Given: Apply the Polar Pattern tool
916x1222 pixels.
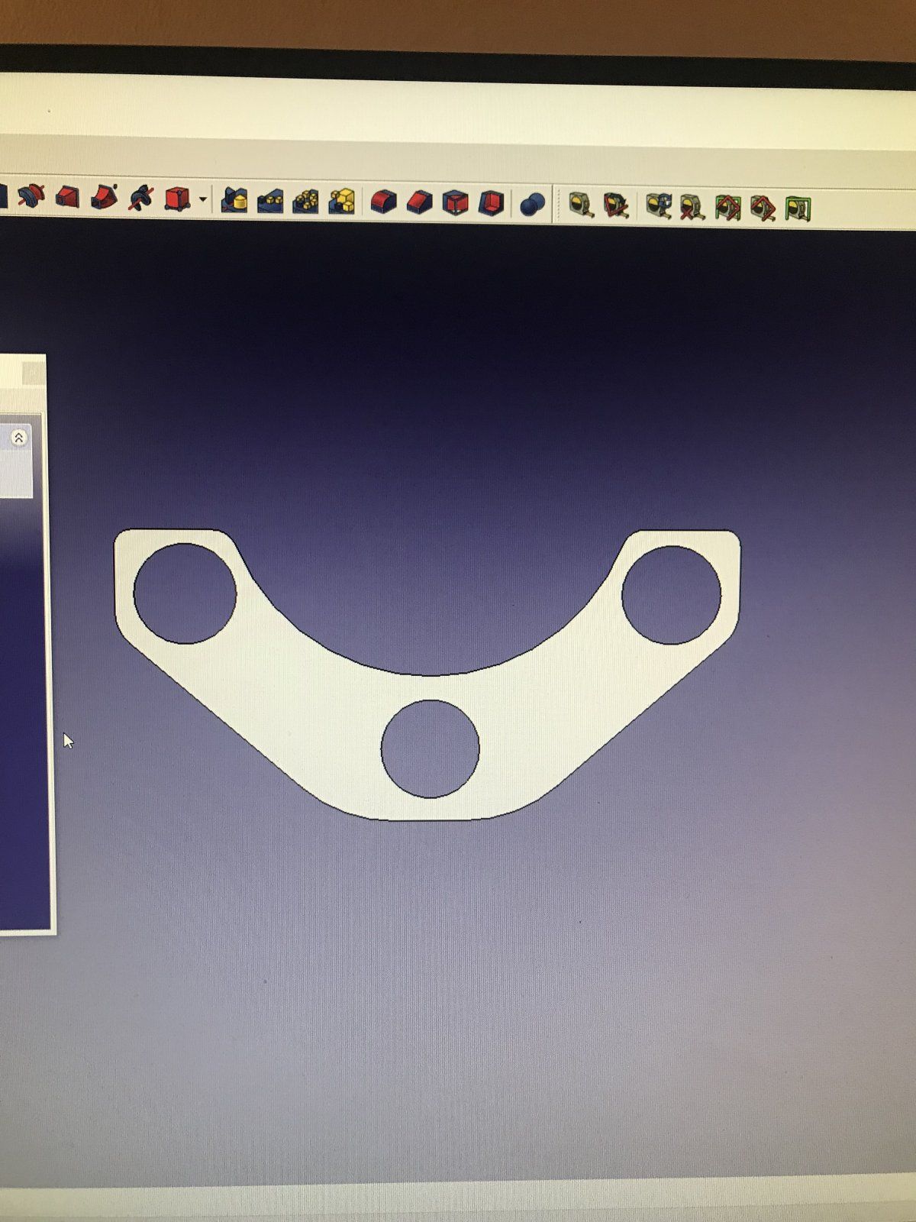Looking at the screenshot, I should coord(306,201).
